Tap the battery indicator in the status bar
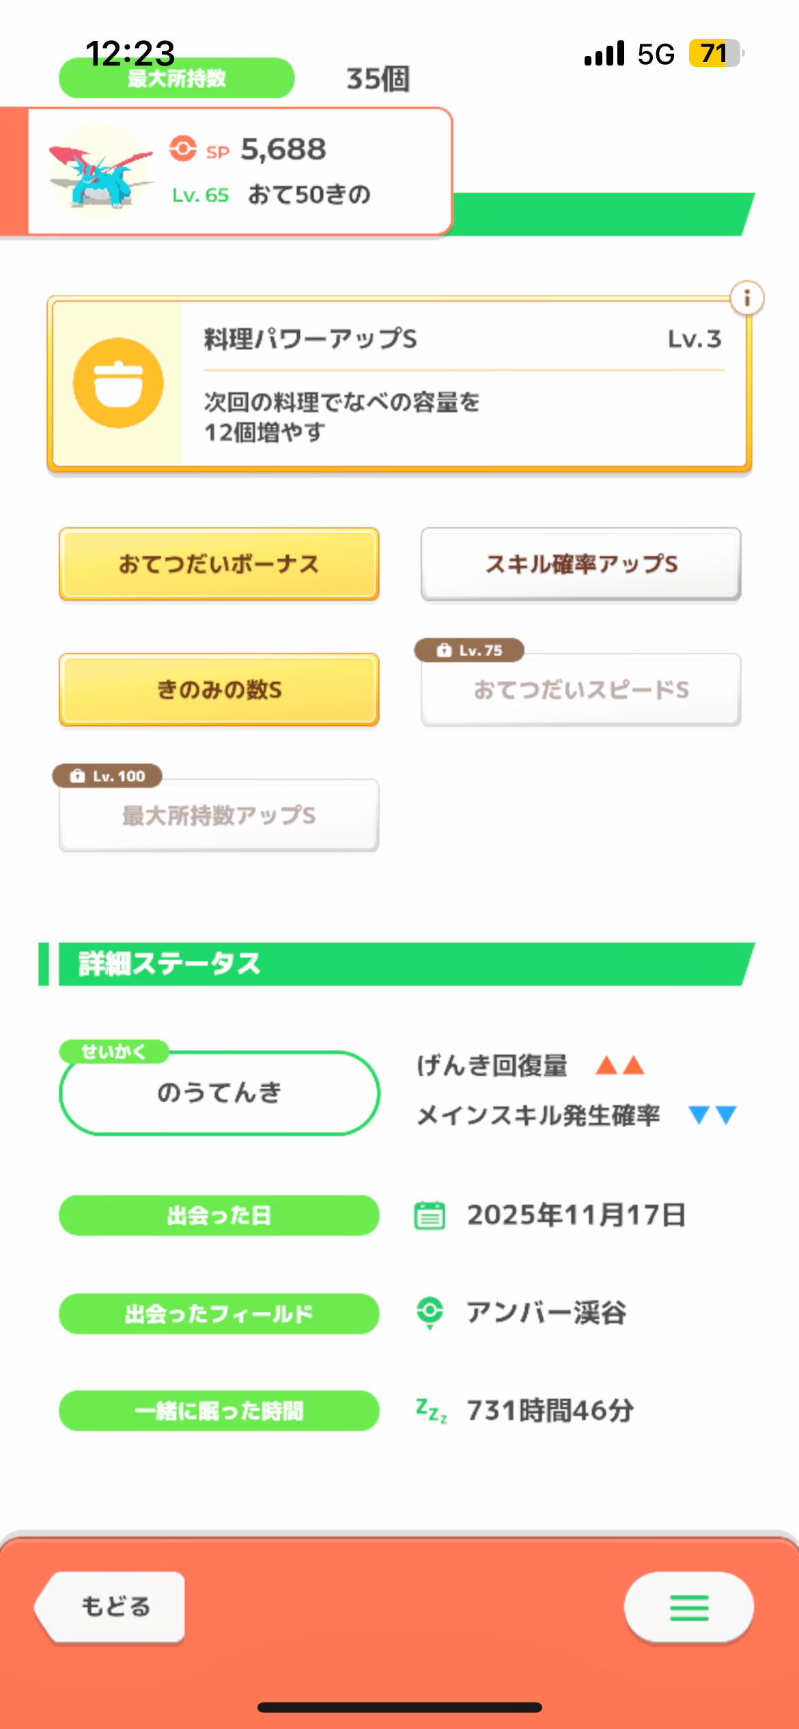 (x=714, y=53)
